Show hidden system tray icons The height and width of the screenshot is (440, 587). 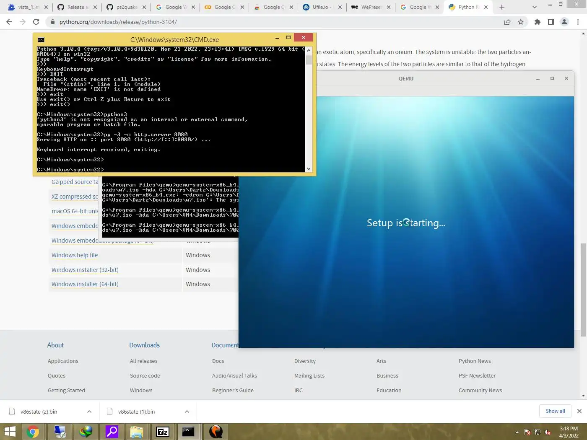tap(517, 432)
